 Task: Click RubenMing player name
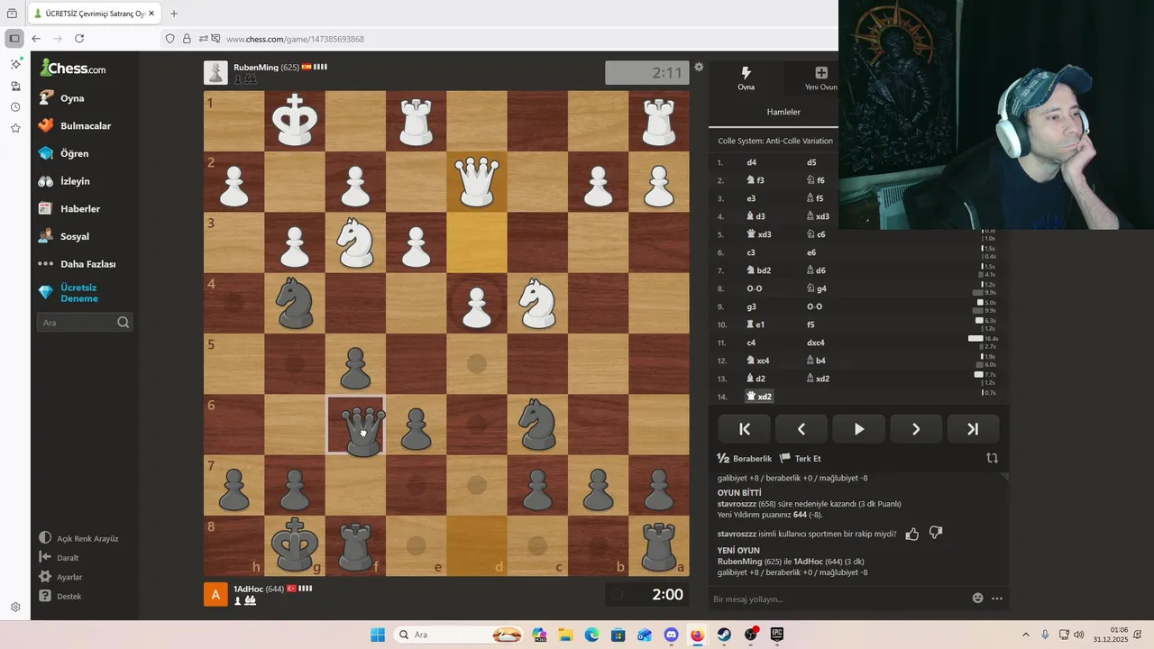[x=256, y=68]
